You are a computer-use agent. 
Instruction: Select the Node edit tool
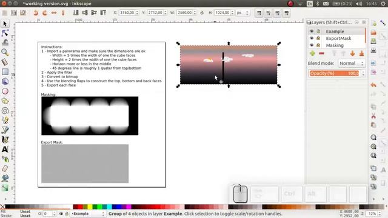(x=5, y=33)
